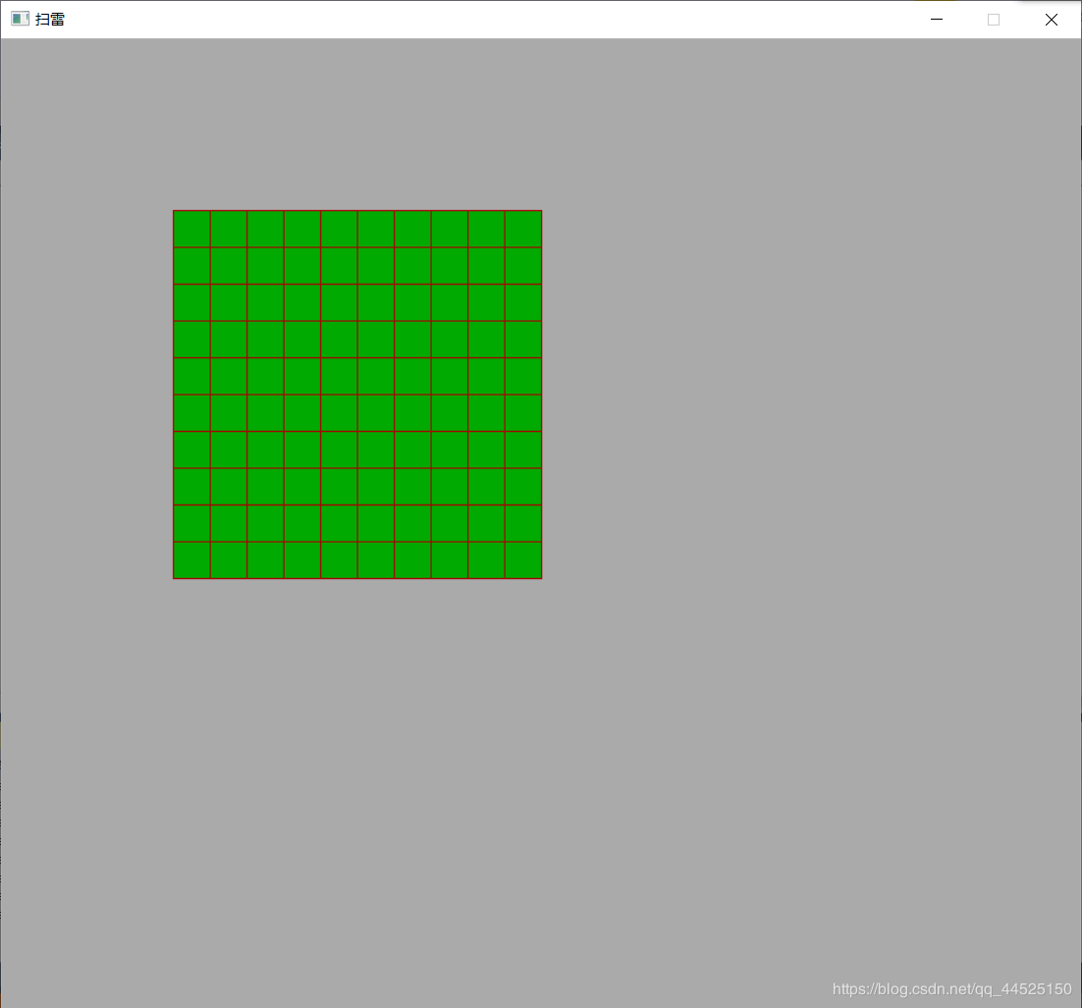
Task: Open the cell in row 3, column 3
Action: point(266,302)
